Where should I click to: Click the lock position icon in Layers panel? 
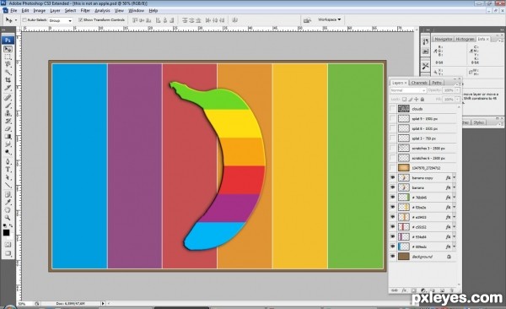click(x=417, y=100)
